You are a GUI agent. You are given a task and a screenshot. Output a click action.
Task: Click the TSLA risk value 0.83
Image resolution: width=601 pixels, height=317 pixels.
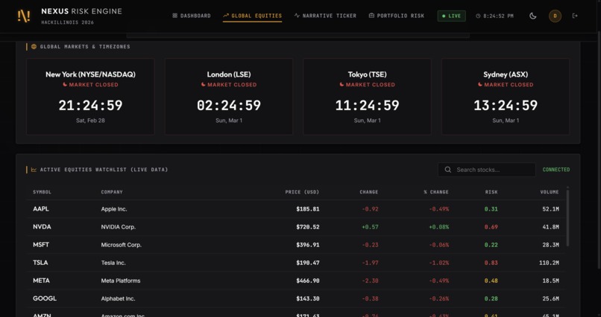point(491,263)
